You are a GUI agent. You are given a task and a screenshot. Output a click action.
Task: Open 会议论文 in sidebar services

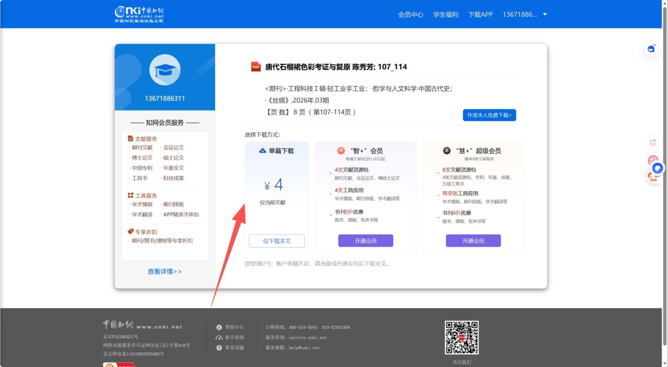coord(173,148)
